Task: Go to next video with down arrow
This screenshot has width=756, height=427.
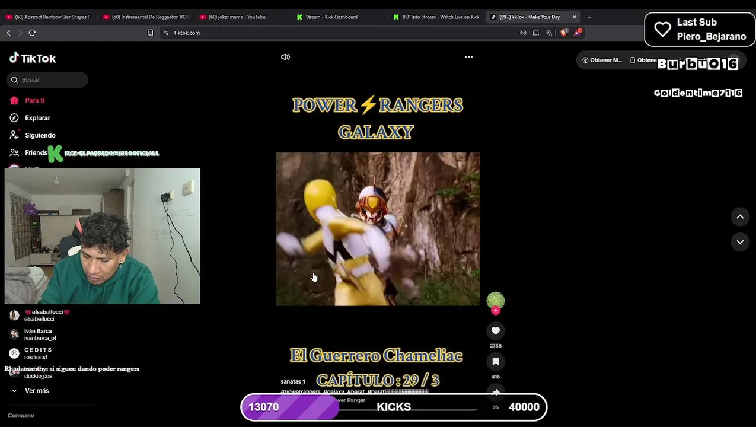Action: [740, 242]
